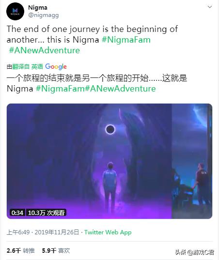Click the 0:34 video duration badge

[x=17, y=213]
